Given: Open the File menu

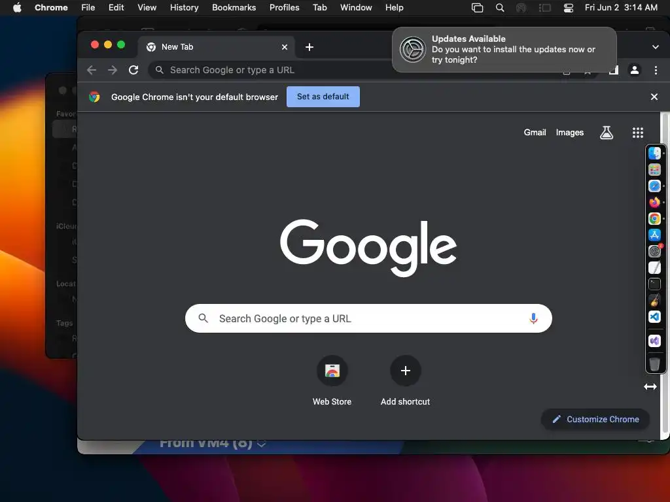Looking at the screenshot, I should point(88,8).
